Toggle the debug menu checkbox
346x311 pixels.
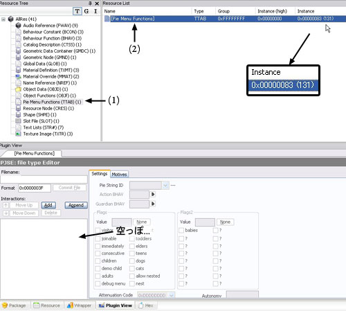pyautogui.click(x=98, y=283)
